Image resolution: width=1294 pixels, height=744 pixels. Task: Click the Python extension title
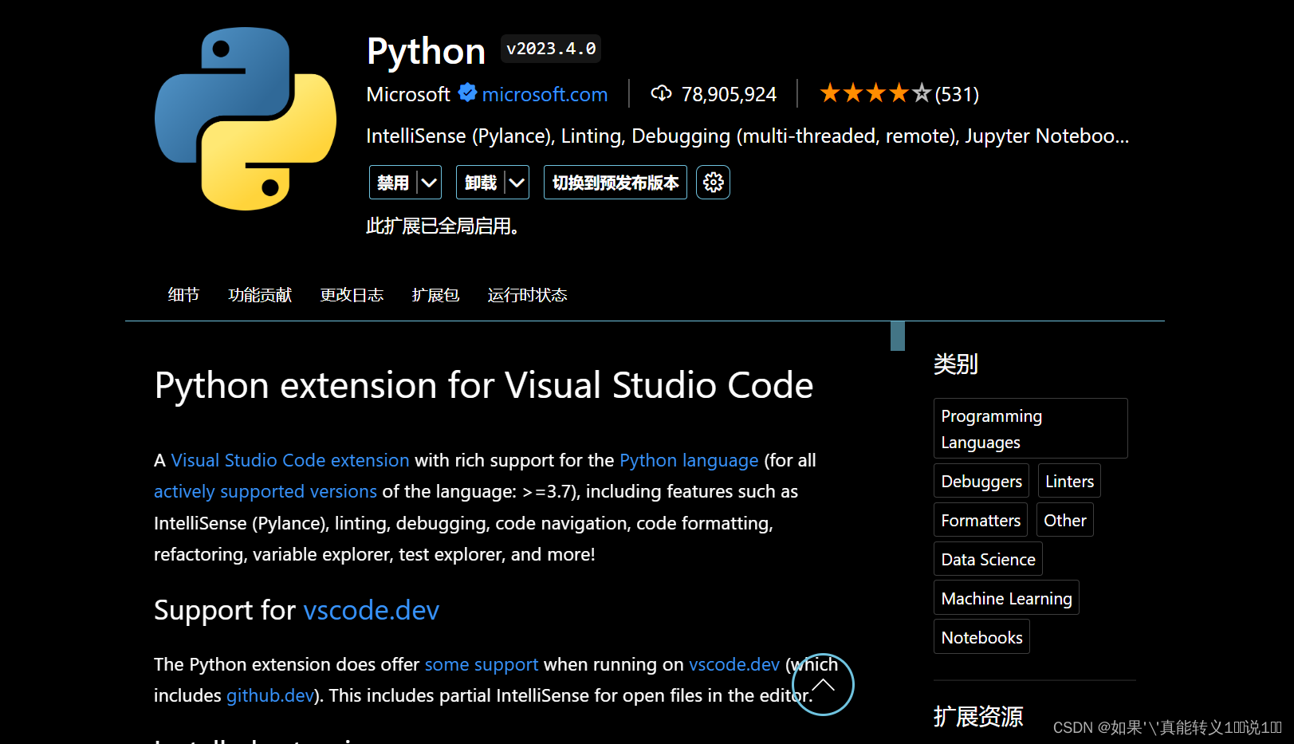point(426,51)
